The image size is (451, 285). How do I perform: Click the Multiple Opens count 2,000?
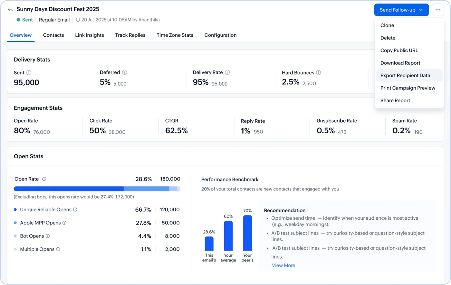click(x=172, y=249)
